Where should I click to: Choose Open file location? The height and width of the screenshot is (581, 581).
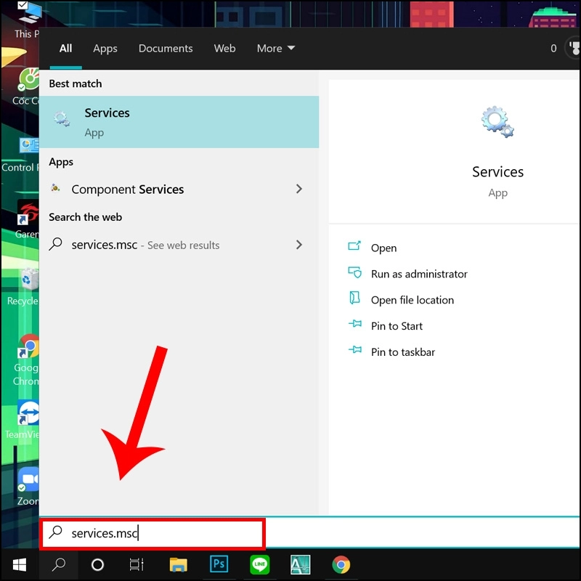pos(412,300)
